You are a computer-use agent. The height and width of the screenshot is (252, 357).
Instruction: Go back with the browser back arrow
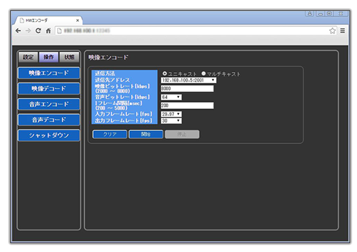click(18, 31)
